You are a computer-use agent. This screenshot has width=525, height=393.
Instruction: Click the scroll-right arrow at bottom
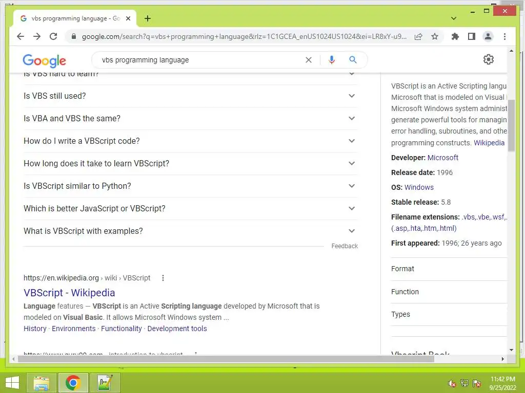pyautogui.click(x=502, y=359)
